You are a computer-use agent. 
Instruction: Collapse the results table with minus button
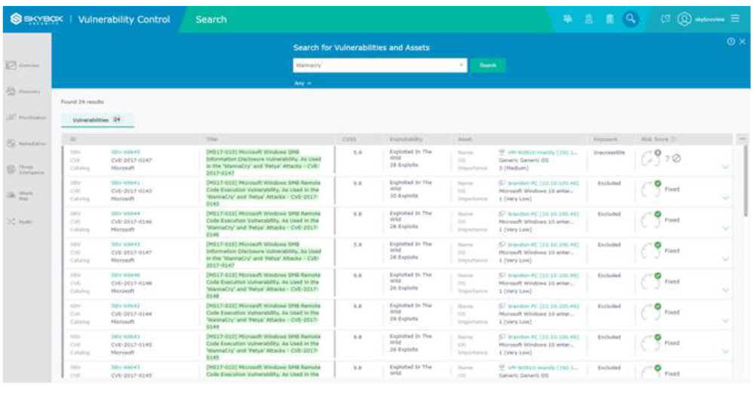coord(744,140)
